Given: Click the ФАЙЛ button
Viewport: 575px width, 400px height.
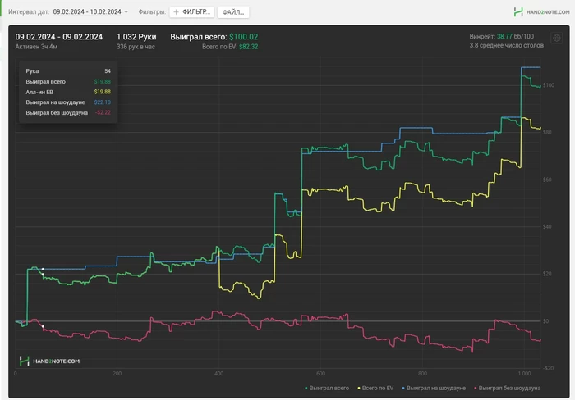Looking at the screenshot, I should [233, 12].
